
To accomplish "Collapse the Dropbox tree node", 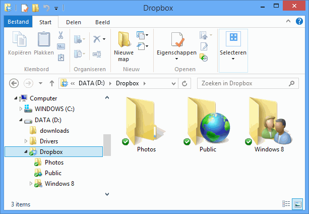I will [26, 152].
